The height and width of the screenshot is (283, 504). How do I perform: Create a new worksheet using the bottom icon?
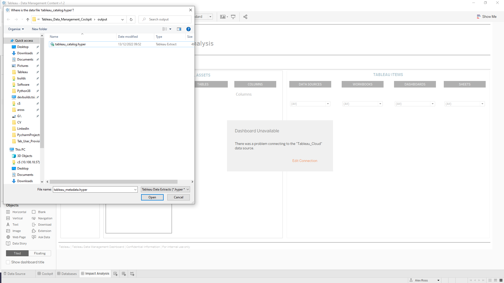click(115, 274)
